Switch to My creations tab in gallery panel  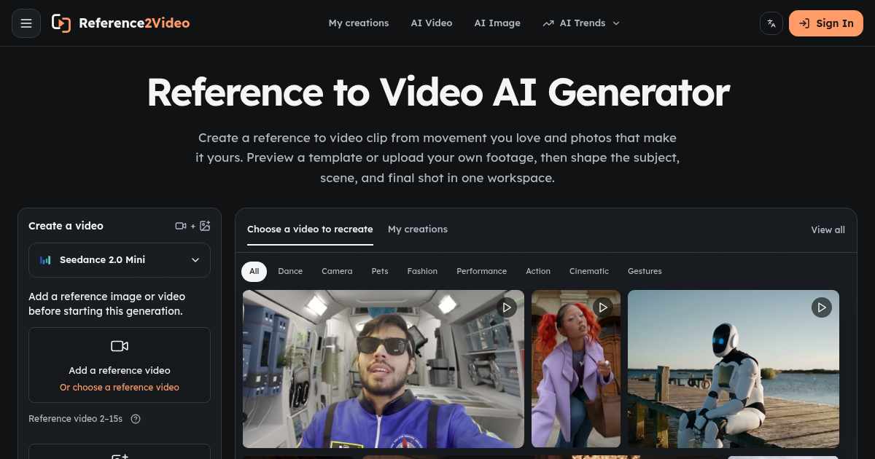[x=418, y=229]
